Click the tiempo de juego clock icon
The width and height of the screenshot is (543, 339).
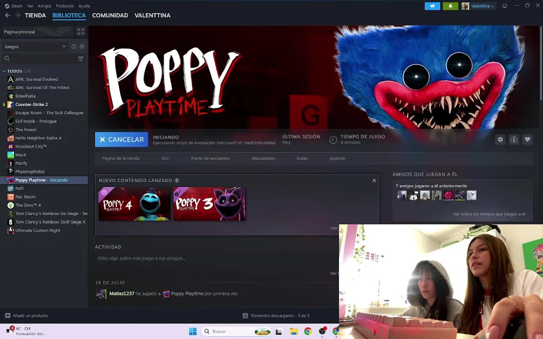(x=333, y=139)
